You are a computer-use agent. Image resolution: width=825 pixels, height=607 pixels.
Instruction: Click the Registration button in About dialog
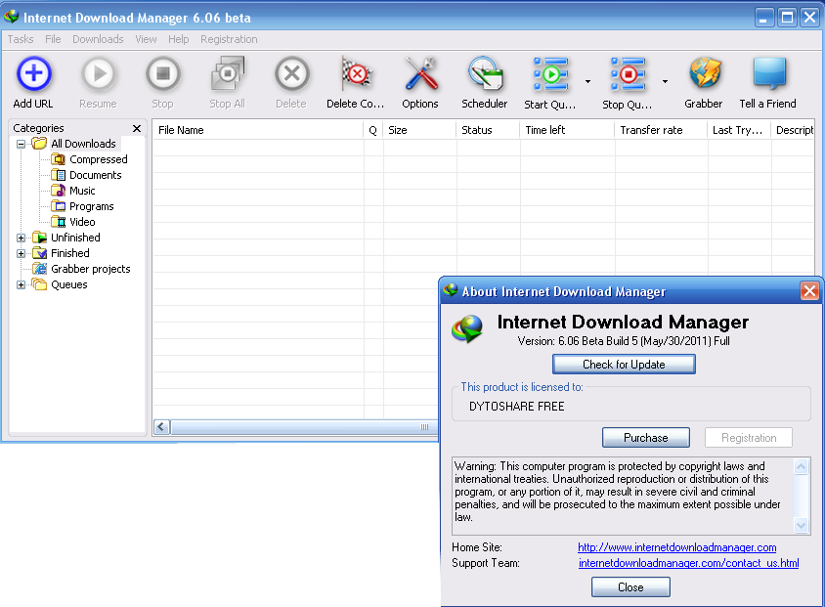point(748,438)
